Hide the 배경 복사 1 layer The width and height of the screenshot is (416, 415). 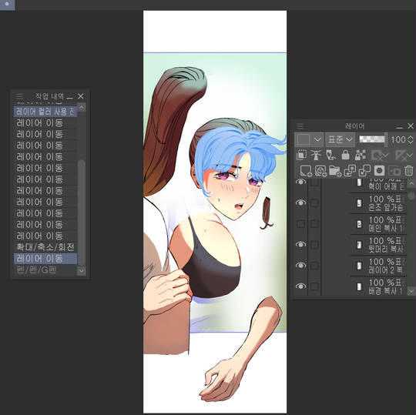pyautogui.click(x=301, y=286)
